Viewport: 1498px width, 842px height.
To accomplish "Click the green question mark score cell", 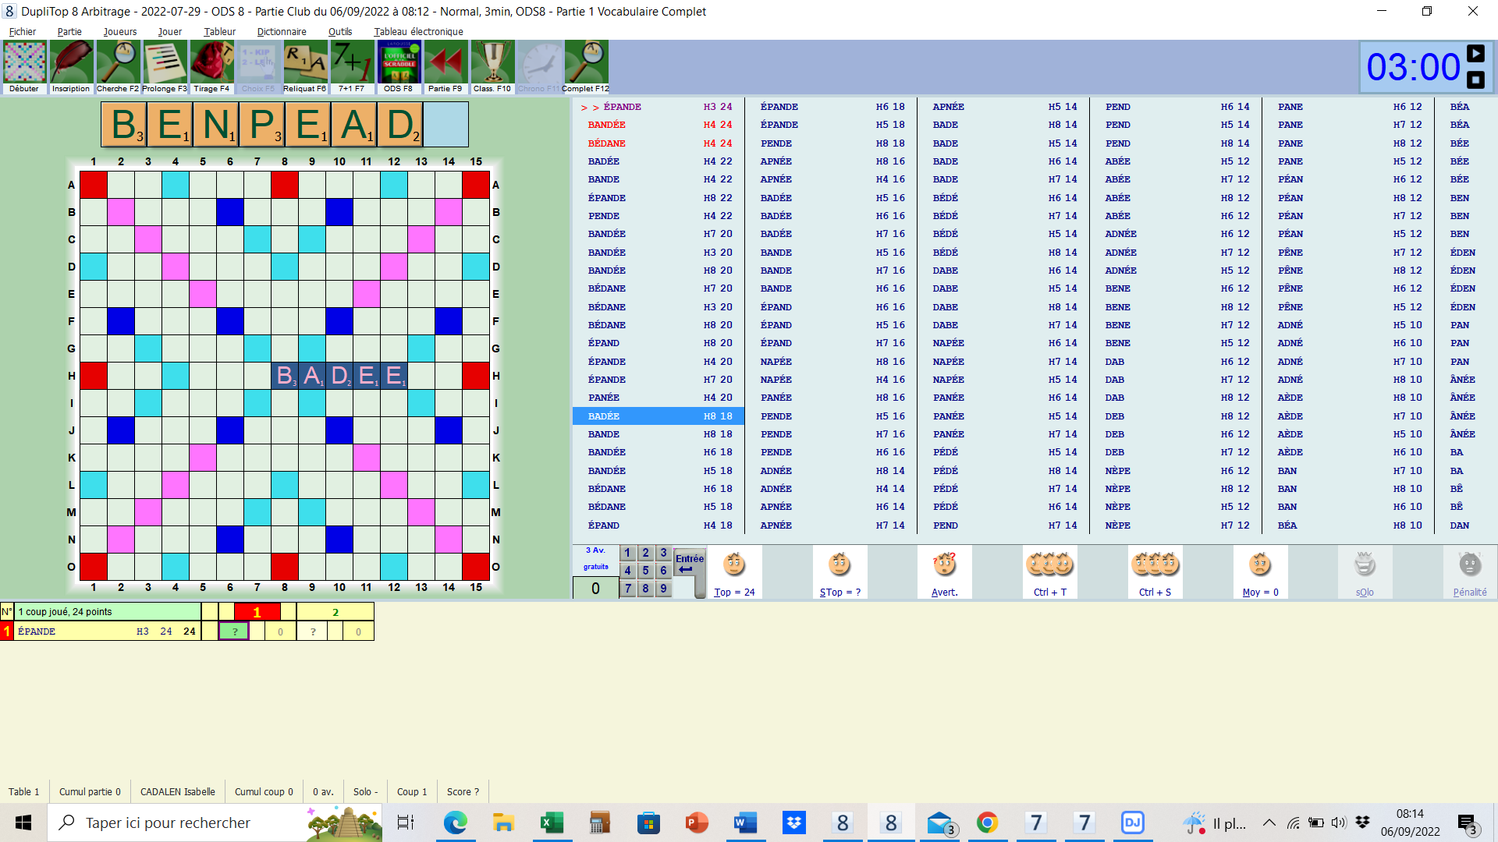I will coord(234,631).
